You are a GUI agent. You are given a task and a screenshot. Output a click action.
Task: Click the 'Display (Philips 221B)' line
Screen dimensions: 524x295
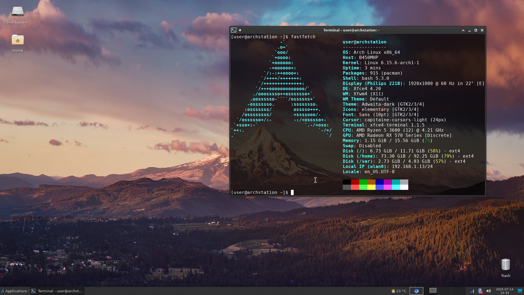[x=414, y=84]
